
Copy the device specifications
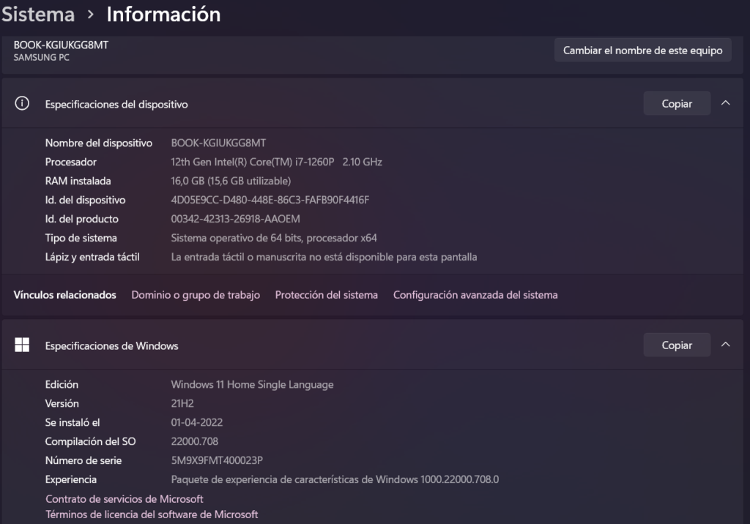click(x=677, y=104)
